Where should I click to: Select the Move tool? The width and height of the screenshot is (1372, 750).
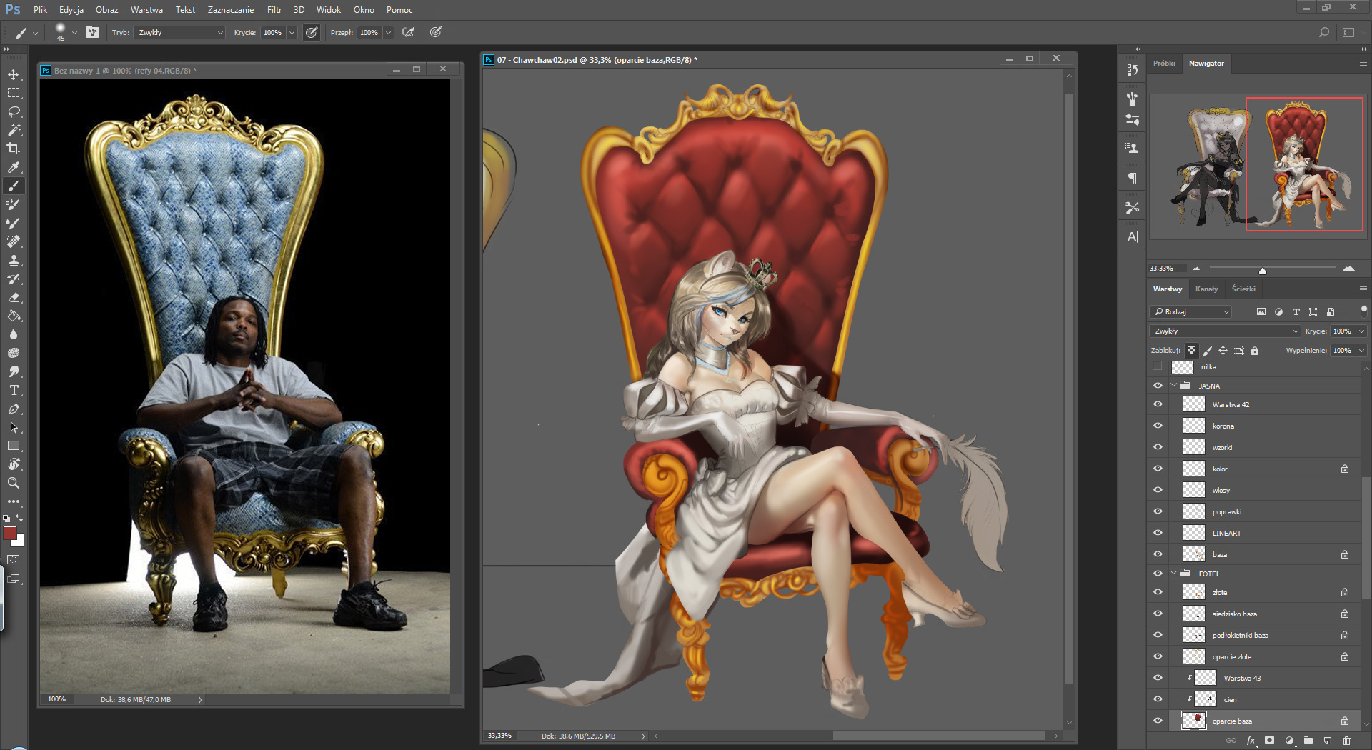coord(14,74)
